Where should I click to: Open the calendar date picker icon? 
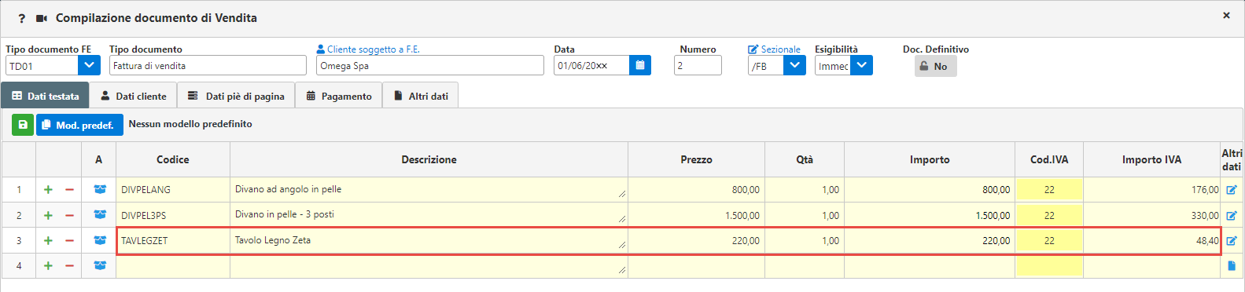click(640, 65)
